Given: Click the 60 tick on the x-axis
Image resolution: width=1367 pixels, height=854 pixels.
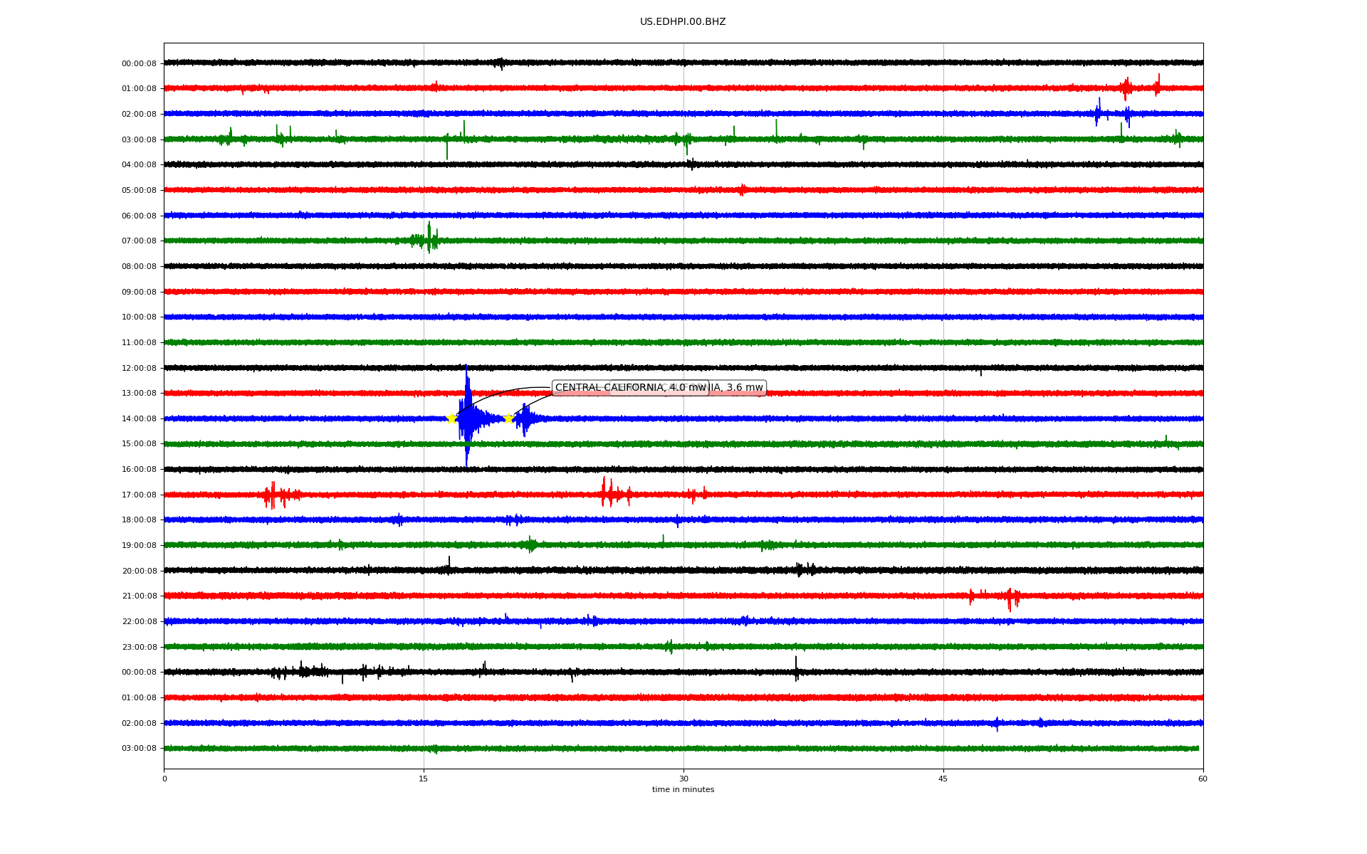Looking at the screenshot, I should (x=1203, y=779).
